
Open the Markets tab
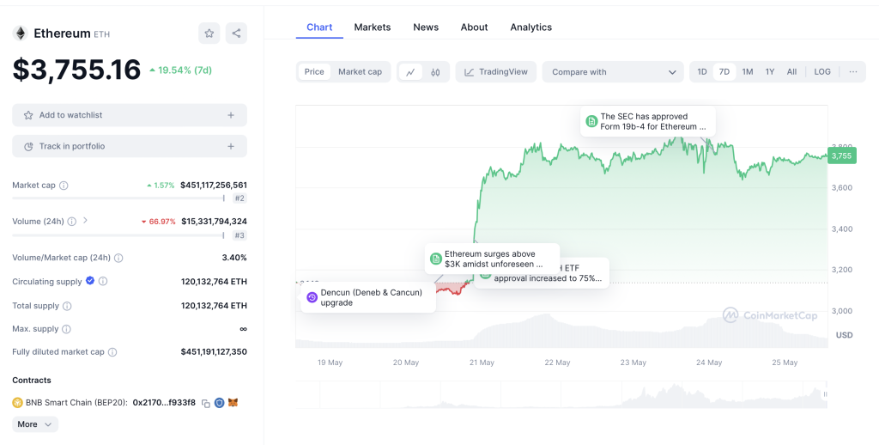click(373, 27)
